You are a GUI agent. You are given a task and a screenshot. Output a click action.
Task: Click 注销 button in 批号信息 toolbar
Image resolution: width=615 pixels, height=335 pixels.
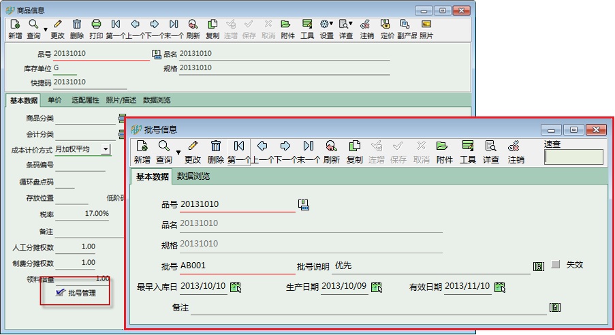[x=516, y=146]
